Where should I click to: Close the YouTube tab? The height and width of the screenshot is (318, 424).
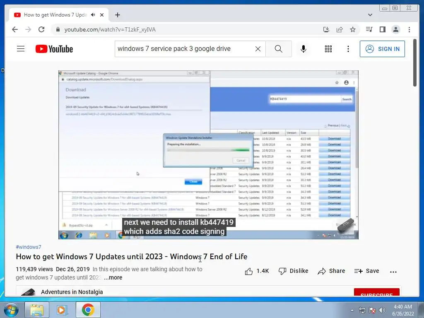click(x=102, y=15)
